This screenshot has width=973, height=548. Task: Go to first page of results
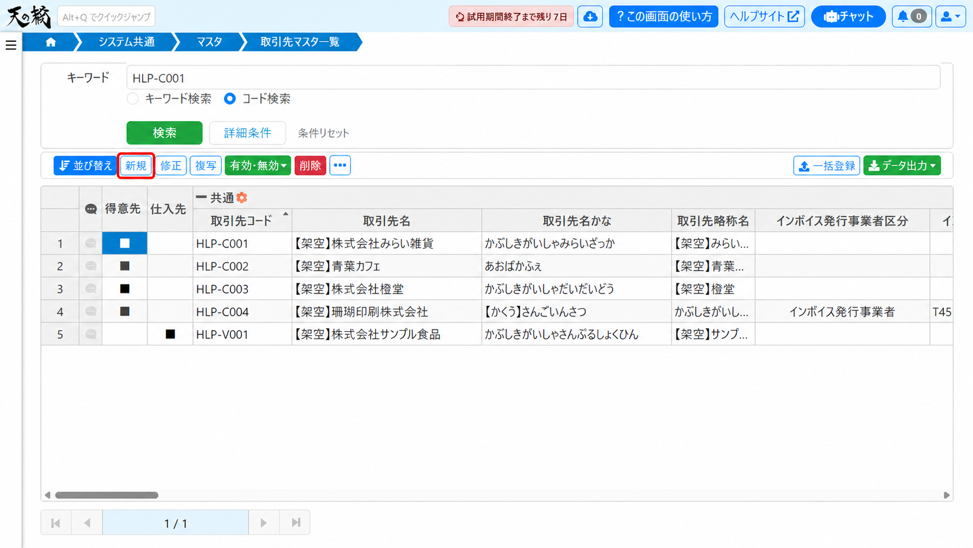click(x=56, y=523)
